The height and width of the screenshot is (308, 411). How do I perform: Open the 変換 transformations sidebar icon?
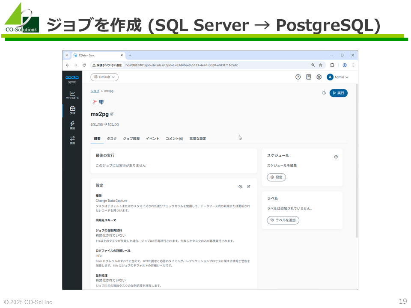(72, 140)
